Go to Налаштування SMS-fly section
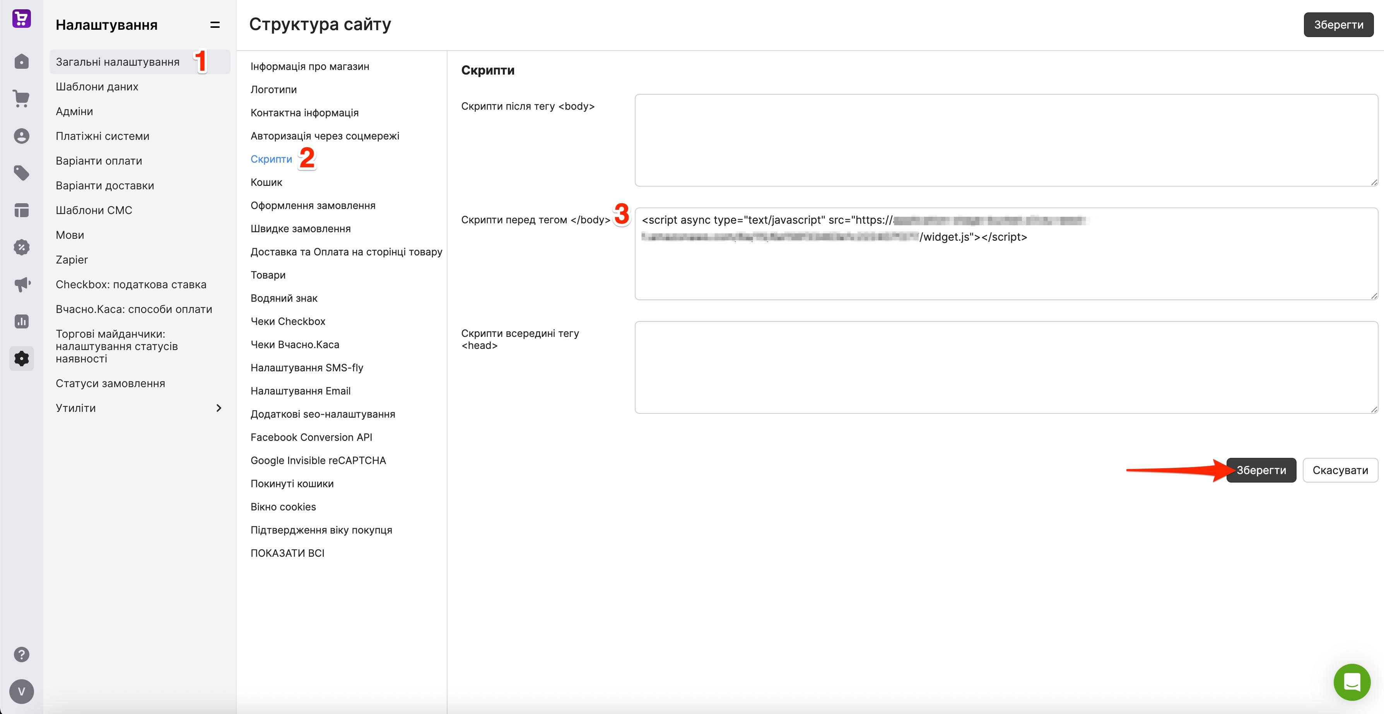Screen dimensions: 1384x714 coord(307,368)
